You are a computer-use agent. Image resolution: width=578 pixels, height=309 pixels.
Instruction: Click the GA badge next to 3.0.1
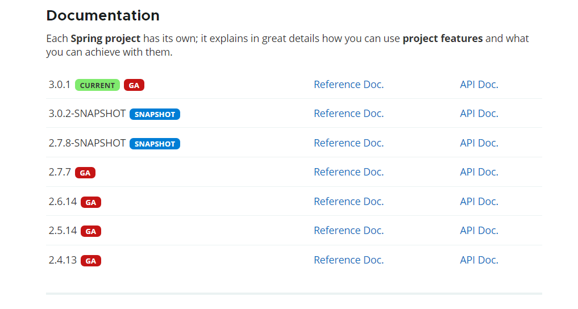(134, 85)
